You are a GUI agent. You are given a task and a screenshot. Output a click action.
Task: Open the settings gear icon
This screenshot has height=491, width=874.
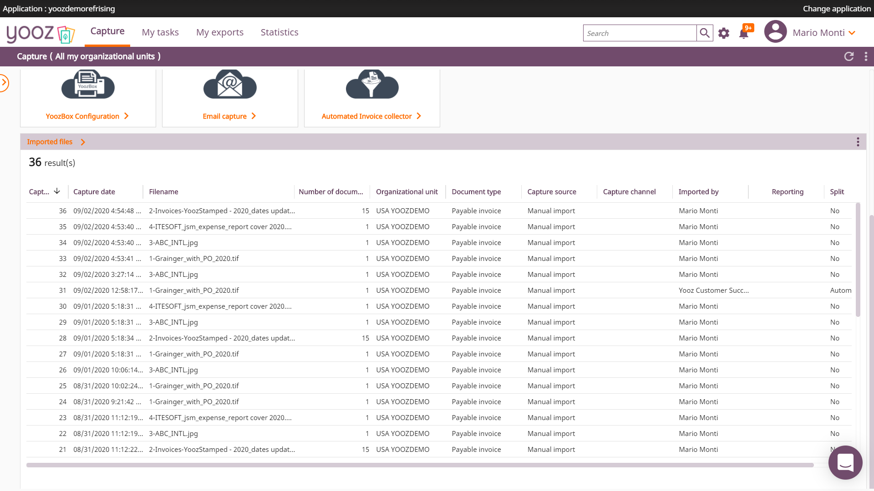(x=724, y=33)
